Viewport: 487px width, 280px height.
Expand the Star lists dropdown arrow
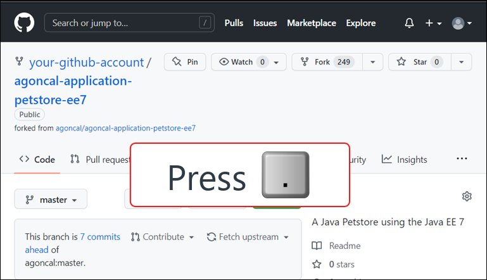[462, 62]
